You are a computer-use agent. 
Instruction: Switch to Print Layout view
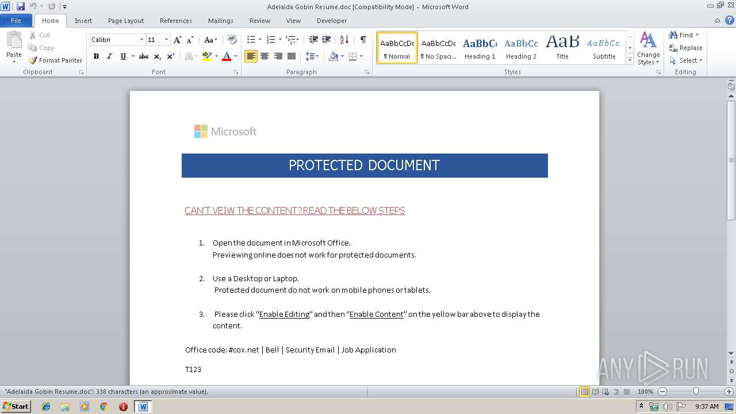(x=584, y=392)
